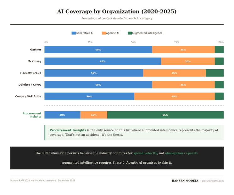This screenshot has height=195, width=234.
Task: Open the procureinsights.com link in the footer
Action: click(213, 181)
